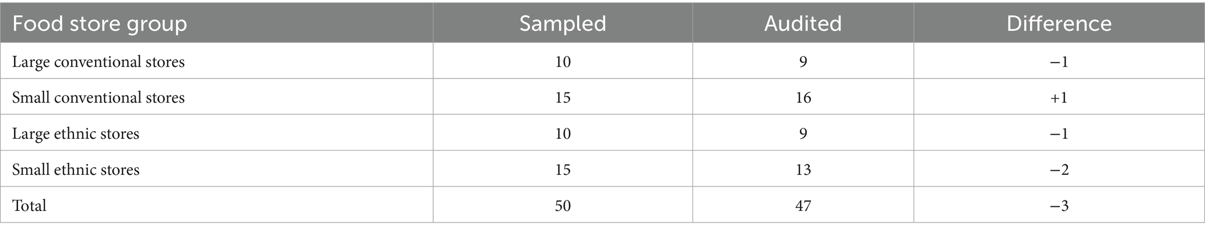Click Audited value for Large ethnic stores
This screenshot has height=233, width=1205.
point(803,134)
